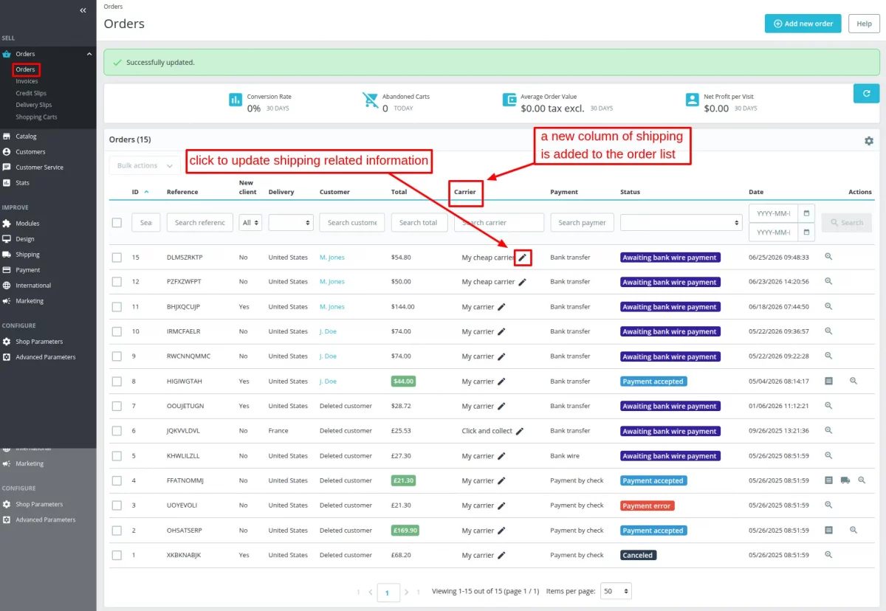Click the refresh button beside the stats

(x=866, y=94)
